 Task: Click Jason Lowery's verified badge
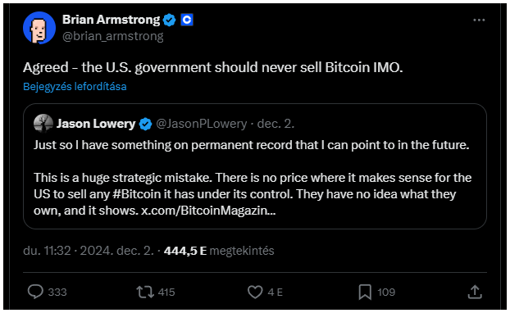[145, 124]
